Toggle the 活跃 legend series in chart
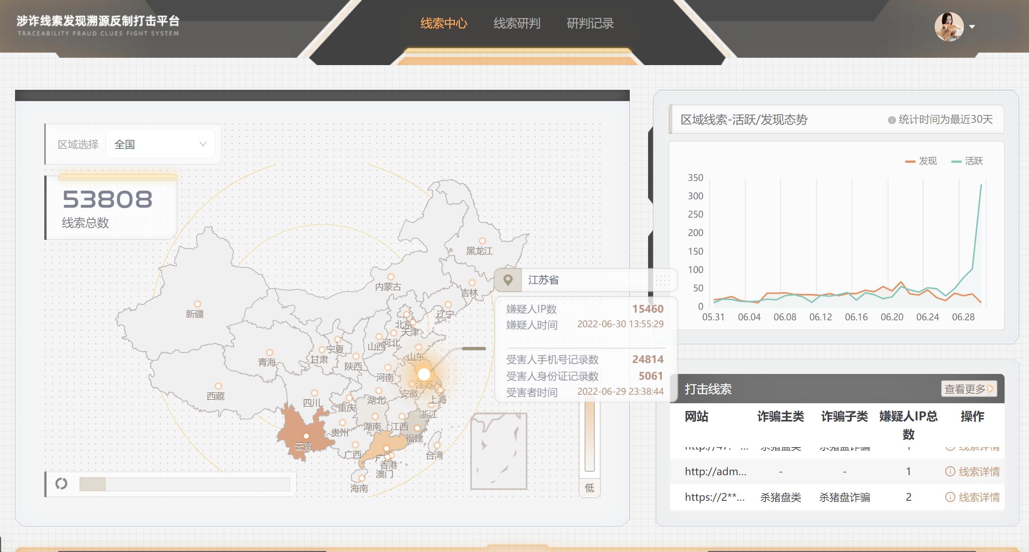1029x552 pixels. pos(967,161)
